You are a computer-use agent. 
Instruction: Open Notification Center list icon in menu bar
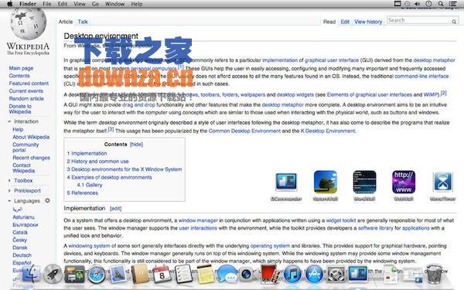tap(452, 4)
